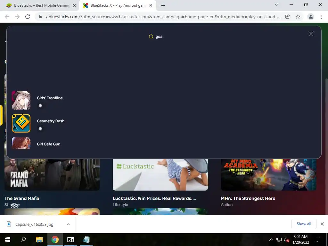328x246 pixels.
Task: Close the search overlay with the X
Action: (x=311, y=34)
